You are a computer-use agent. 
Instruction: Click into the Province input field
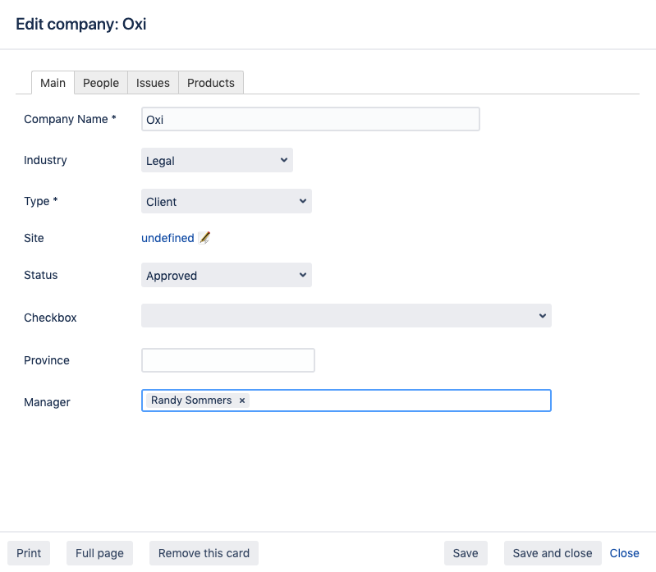pos(228,360)
